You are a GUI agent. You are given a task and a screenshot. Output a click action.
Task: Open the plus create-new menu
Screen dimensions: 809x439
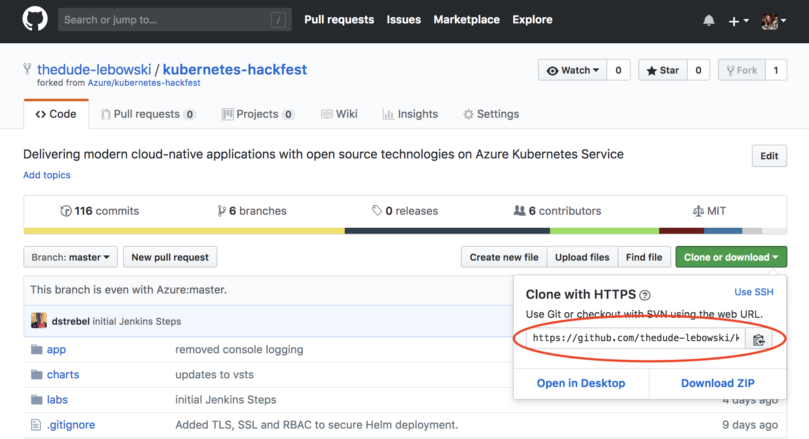(x=738, y=21)
